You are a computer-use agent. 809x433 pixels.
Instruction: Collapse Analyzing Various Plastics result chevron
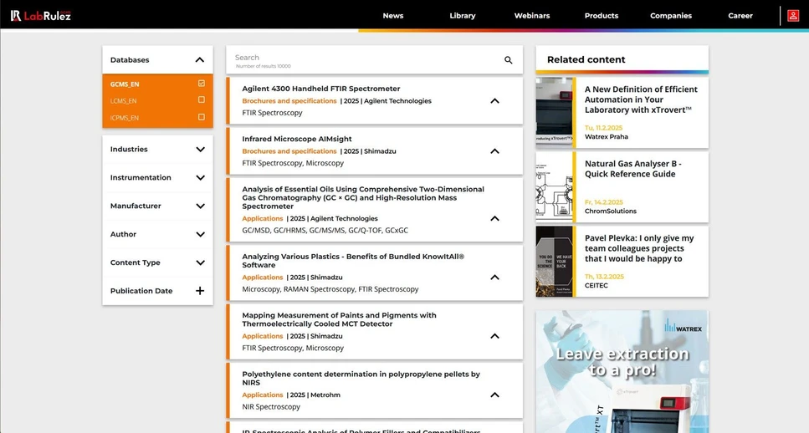click(x=494, y=278)
